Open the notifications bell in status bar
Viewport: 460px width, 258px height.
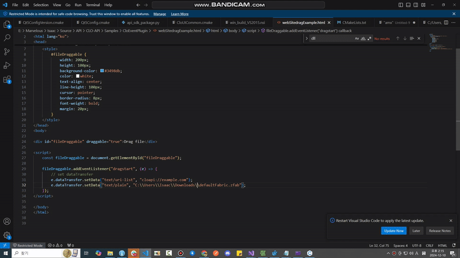(454, 245)
